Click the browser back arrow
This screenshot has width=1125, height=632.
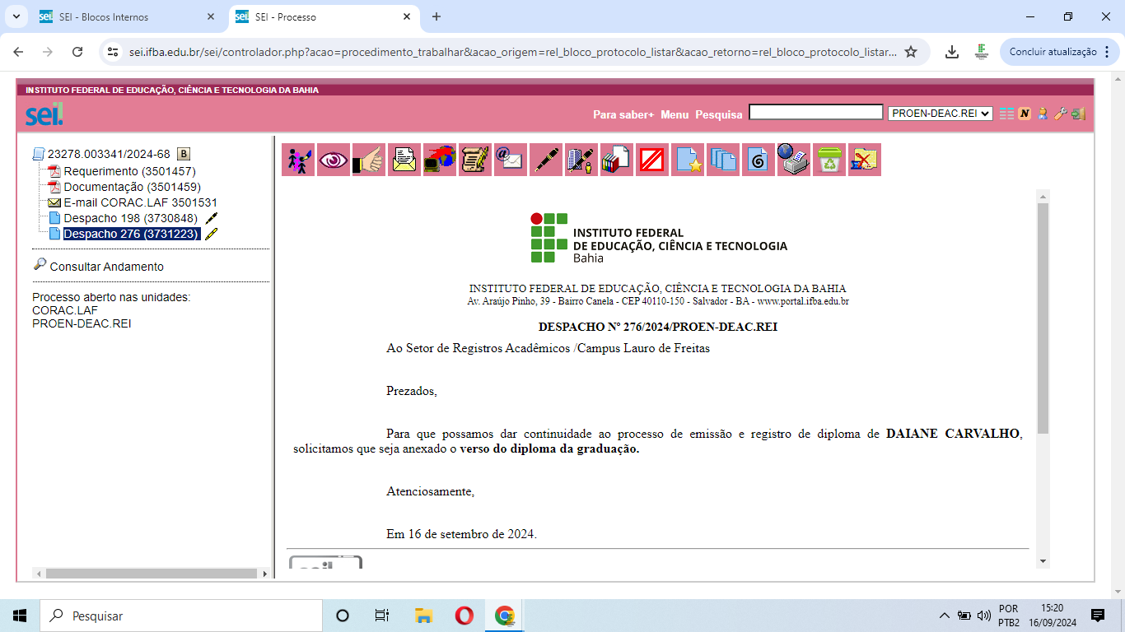coord(19,52)
